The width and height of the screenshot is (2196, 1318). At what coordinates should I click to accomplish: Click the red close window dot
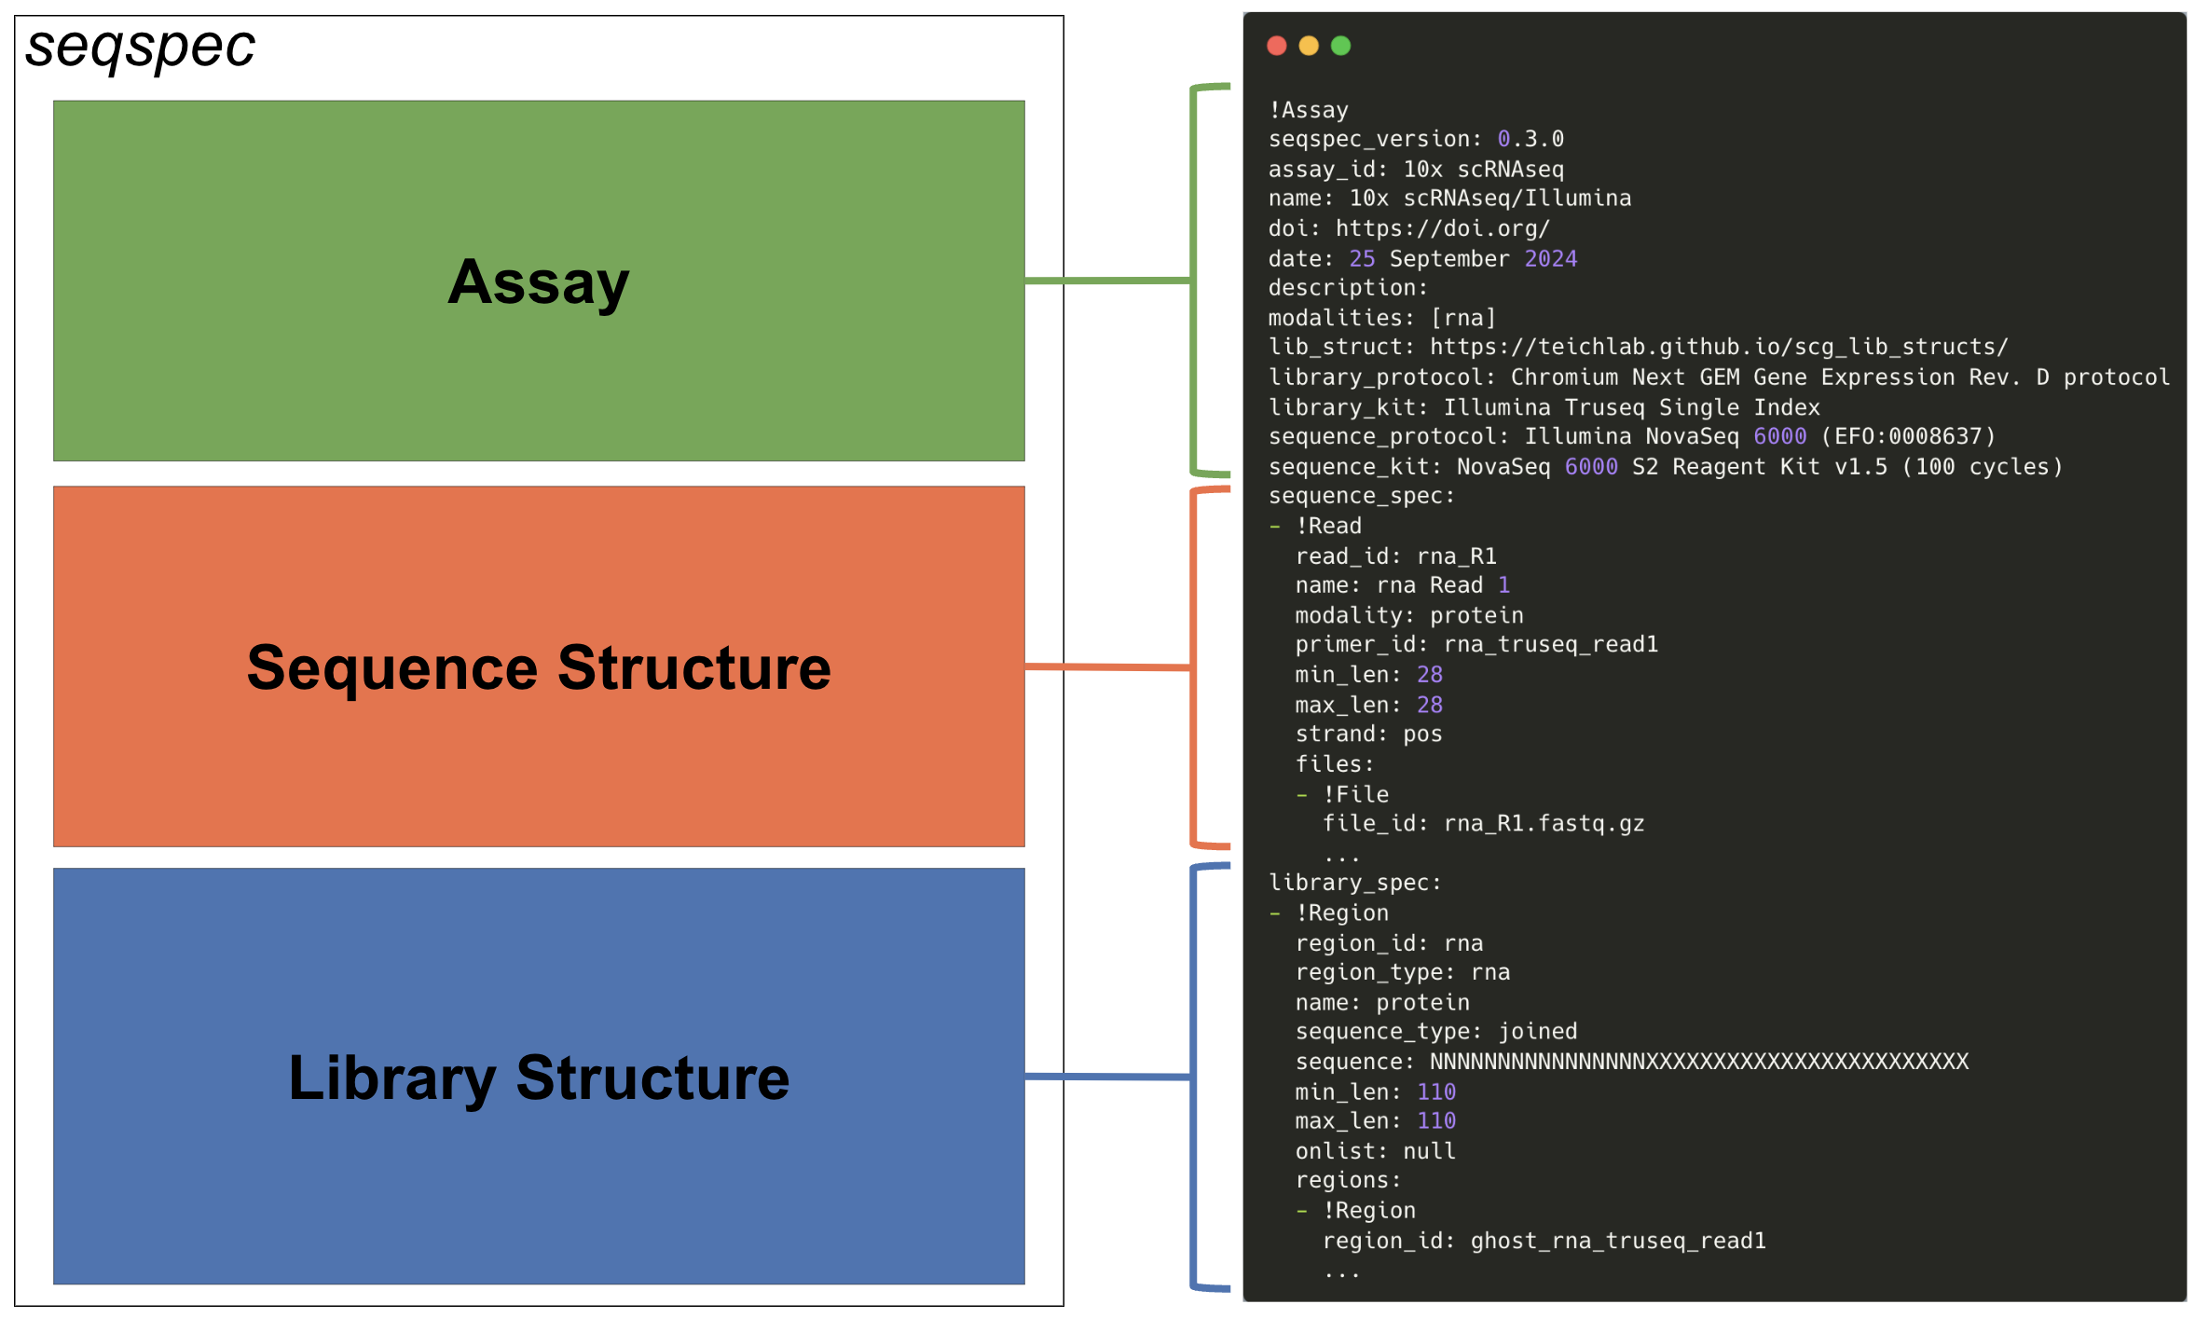[x=1277, y=46]
